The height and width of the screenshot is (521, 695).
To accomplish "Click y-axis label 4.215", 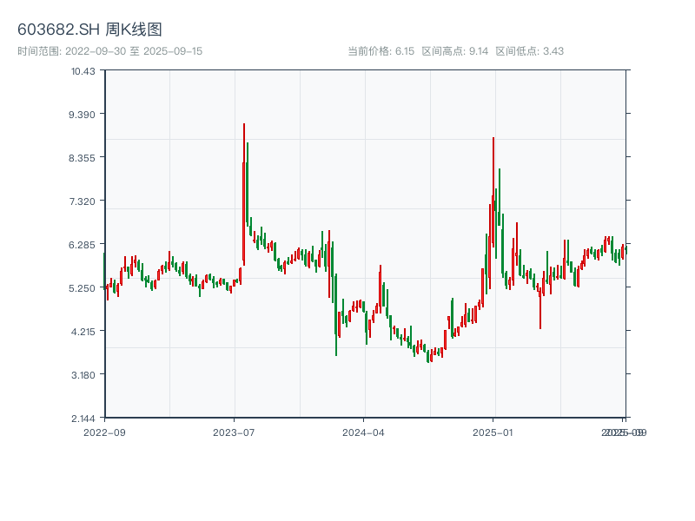I will point(83,332).
